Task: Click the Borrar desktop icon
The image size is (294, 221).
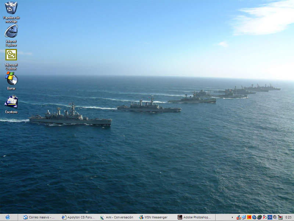Action: click(11, 78)
